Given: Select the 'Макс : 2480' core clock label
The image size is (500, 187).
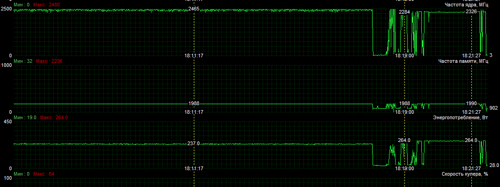Looking at the screenshot, I should pos(46,5).
